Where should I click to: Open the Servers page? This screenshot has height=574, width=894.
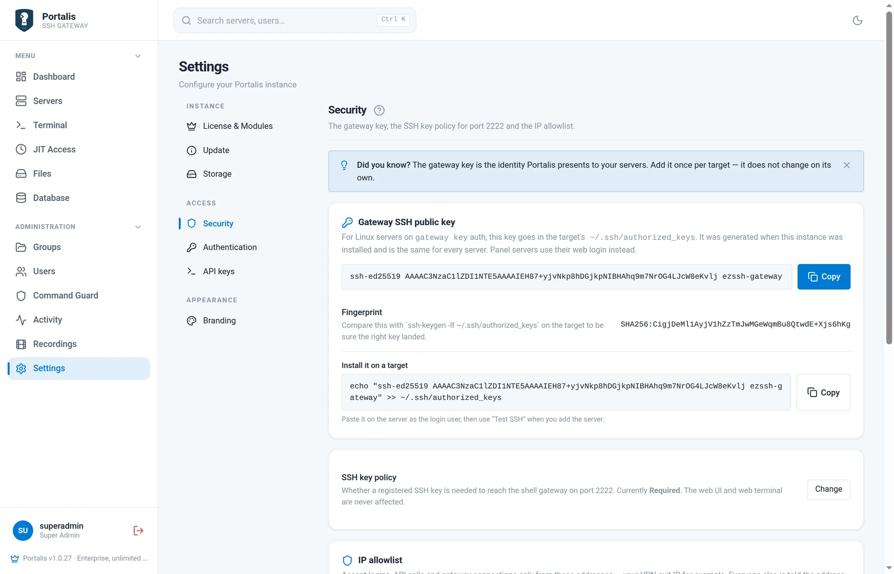coord(79,101)
